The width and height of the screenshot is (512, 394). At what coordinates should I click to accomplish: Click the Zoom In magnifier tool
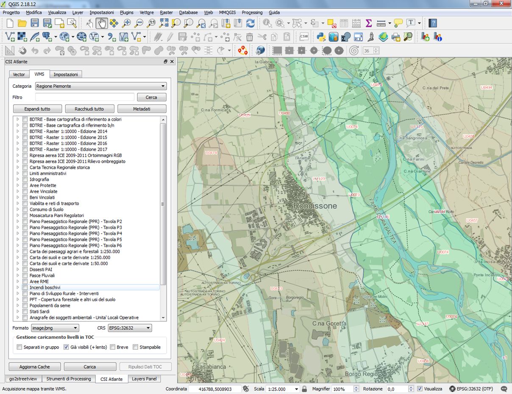(x=126, y=23)
